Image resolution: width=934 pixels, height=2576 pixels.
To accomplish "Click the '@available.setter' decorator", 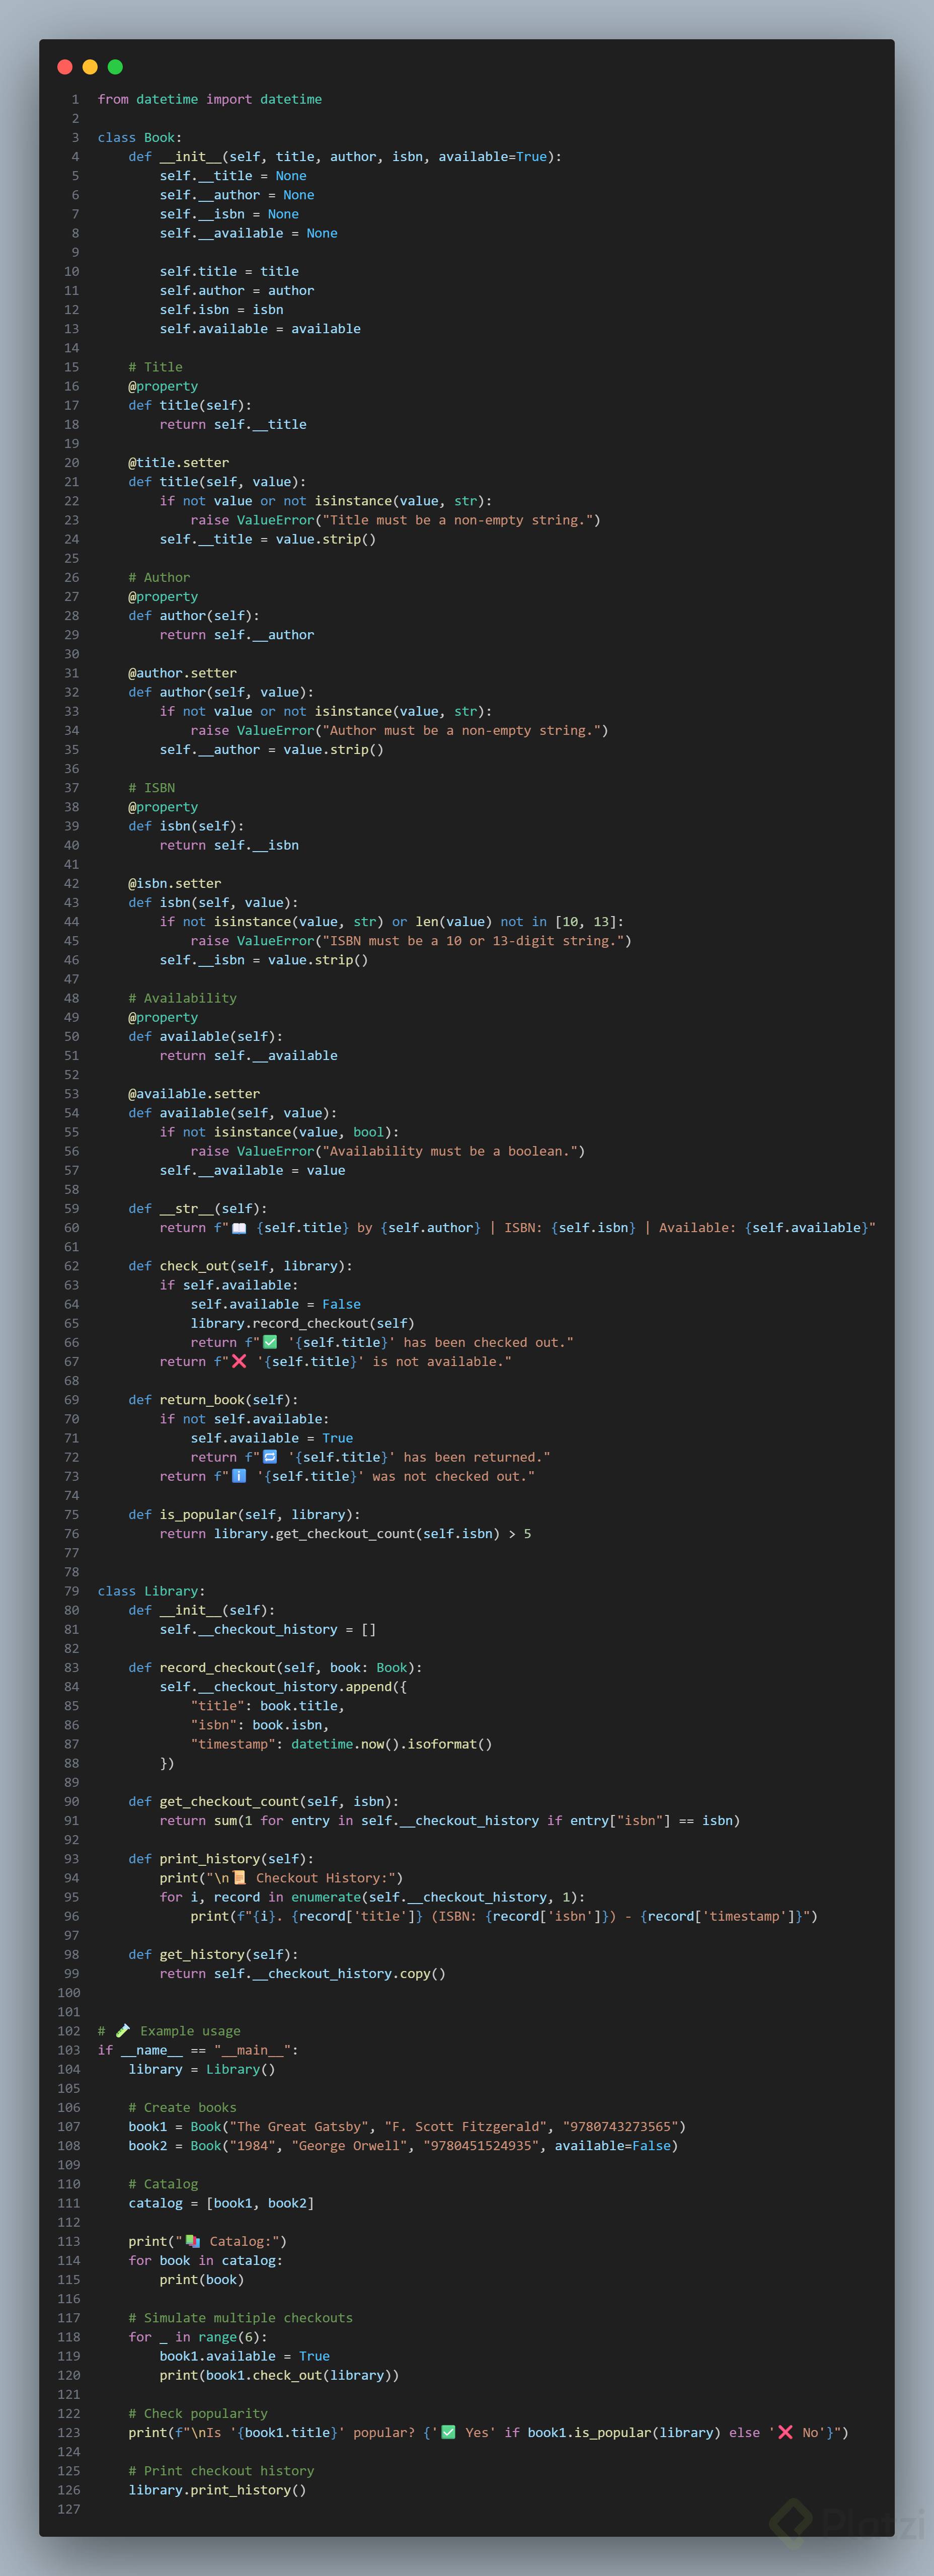I will coord(194,1094).
